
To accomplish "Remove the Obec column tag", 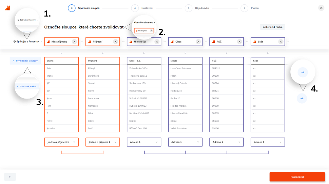I will click(198, 42).
